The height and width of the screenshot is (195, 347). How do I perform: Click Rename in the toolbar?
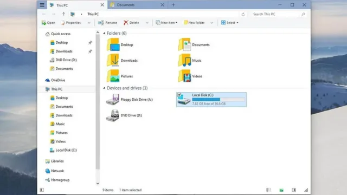[x=107, y=23]
